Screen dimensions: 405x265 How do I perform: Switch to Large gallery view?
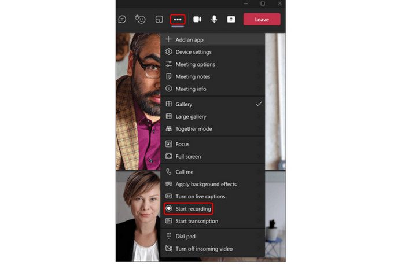point(212,116)
